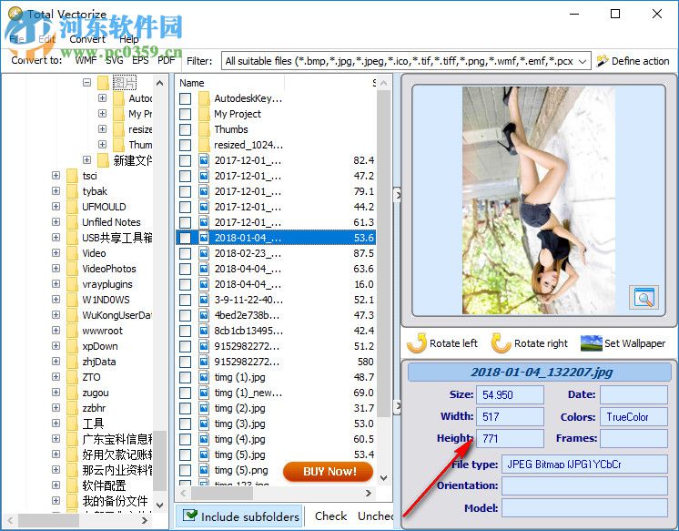Click the Define action button label
Image resolution: width=679 pixels, height=531 pixels.
click(x=641, y=61)
